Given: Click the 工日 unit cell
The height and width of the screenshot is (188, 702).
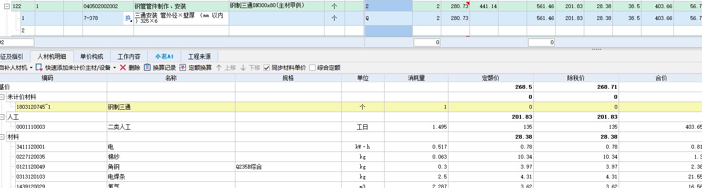Looking at the screenshot, I should [363, 127].
